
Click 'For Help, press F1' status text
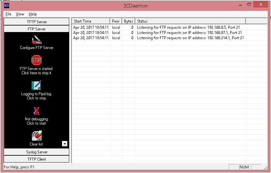(x=19, y=167)
